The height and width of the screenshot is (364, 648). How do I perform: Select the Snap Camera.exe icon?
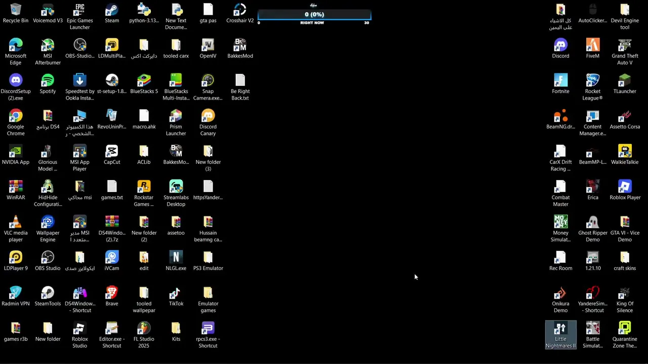click(208, 87)
